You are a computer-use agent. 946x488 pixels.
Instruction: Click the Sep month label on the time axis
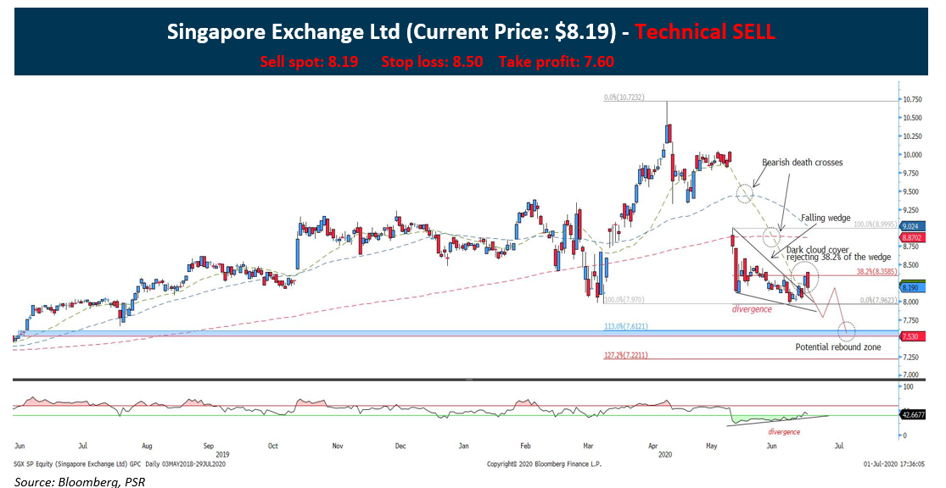[208, 446]
